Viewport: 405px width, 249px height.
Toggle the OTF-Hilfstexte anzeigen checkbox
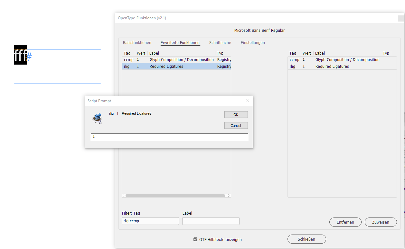[x=195, y=239]
